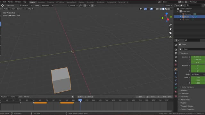
Task: Jump to the end frame
Action: pyautogui.click(x=92, y=97)
